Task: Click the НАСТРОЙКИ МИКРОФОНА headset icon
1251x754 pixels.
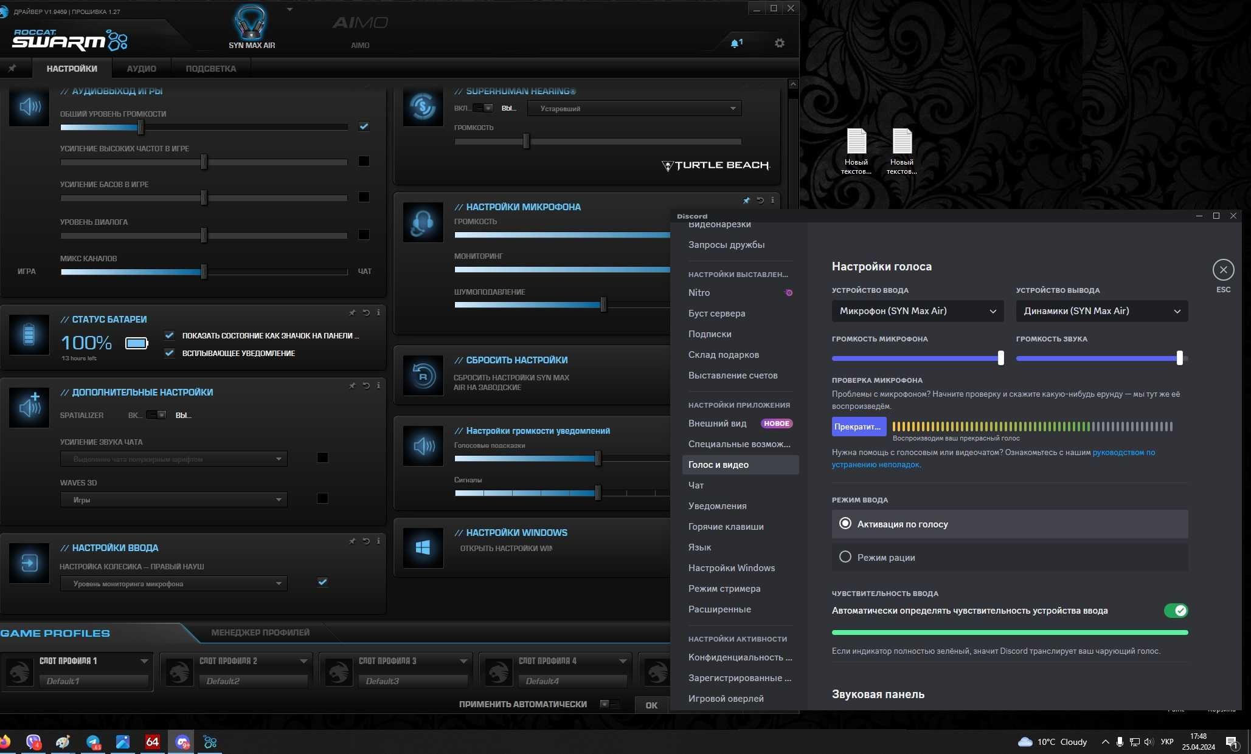Action: (423, 222)
